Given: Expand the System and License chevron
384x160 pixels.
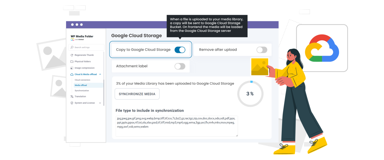Looking at the screenshot, I should point(100,103).
